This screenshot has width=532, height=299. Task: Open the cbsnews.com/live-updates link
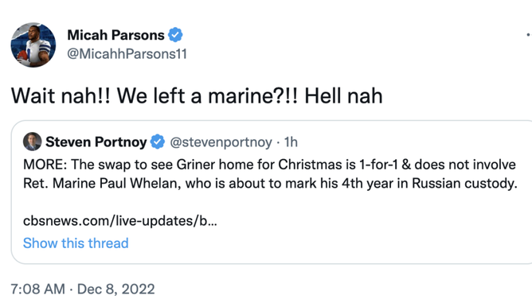(x=120, y=221)
